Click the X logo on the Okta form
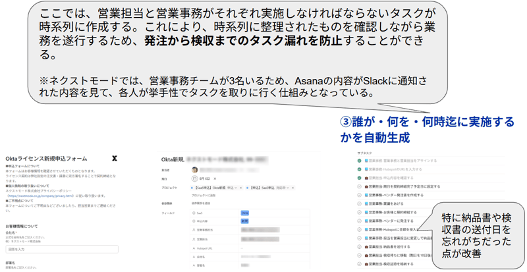Screen dimensions: 527x272 coord(115,158)
